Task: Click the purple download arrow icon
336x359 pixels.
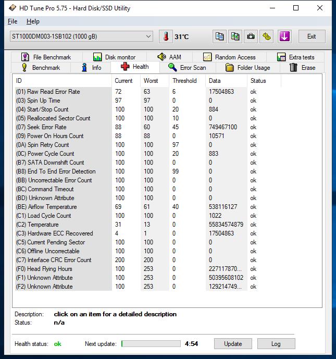Action: [x=284, y=36]
